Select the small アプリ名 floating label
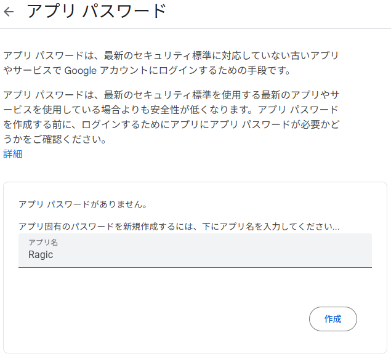391x359 pixels. click(43, 243)
